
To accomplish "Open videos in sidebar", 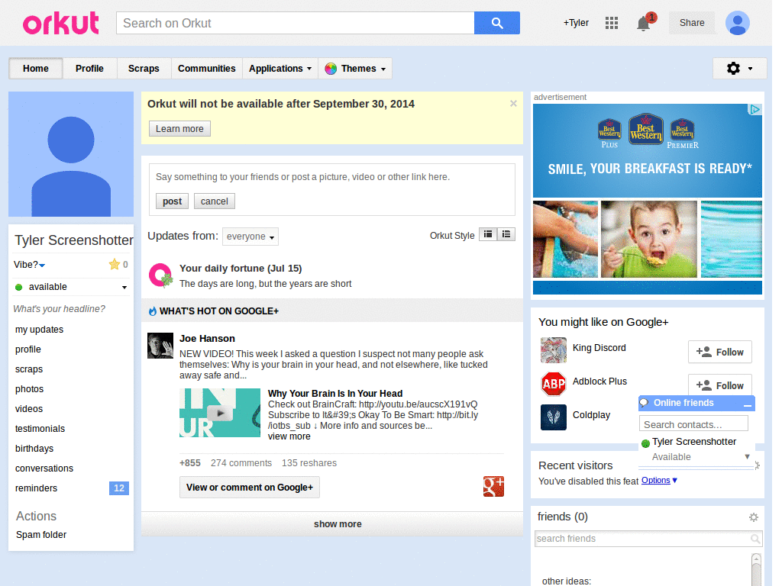I will [x=29, y=409].
